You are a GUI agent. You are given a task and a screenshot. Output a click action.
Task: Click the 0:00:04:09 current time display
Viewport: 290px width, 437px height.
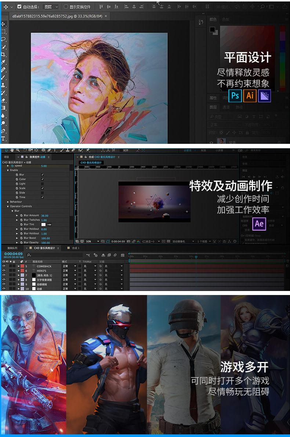pos(14,253)
